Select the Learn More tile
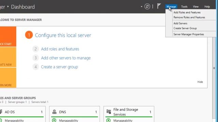This screenshot has width=218, height=122. [x=8, y=78]
